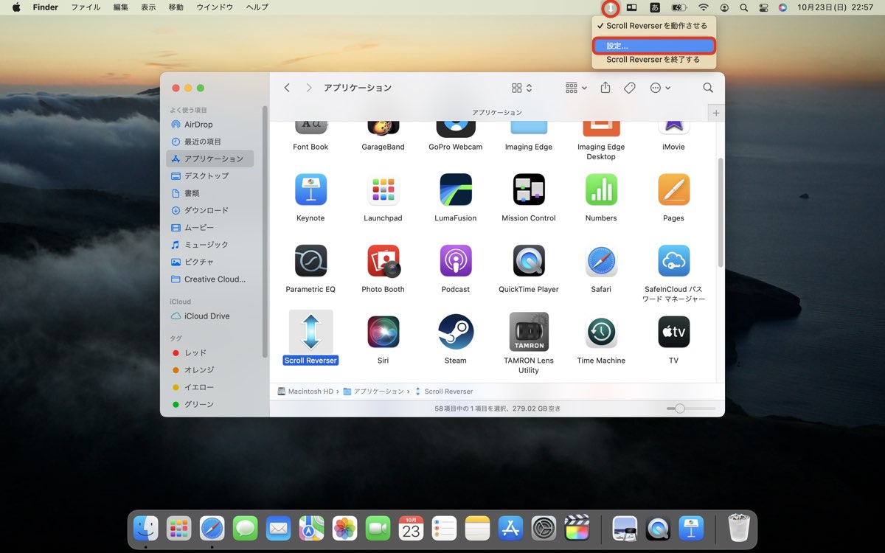Open the Wi-Fi icon in the menu bar
The height and width of the screenshot is (553, 885).
[704, 7]
